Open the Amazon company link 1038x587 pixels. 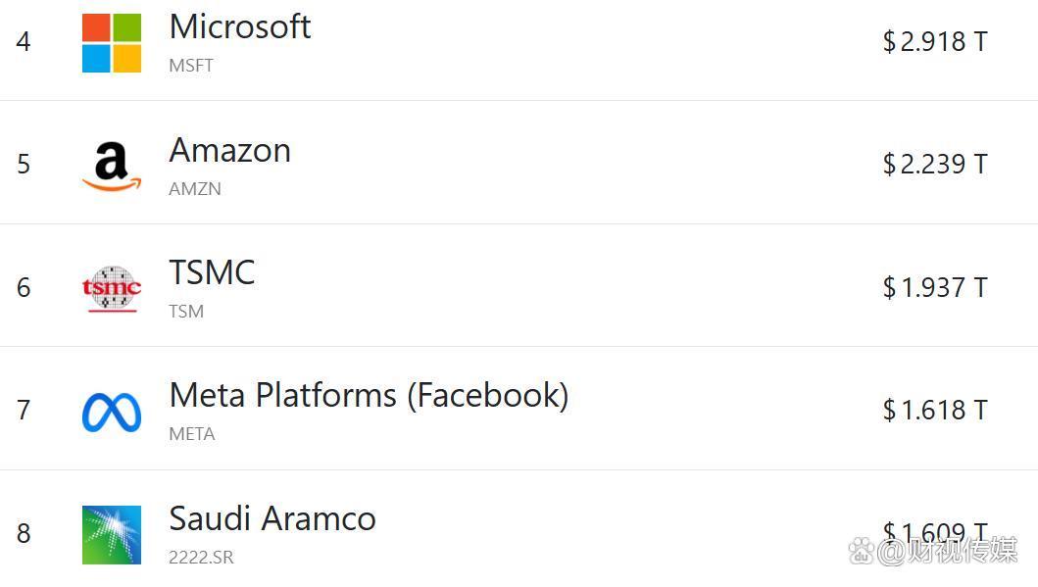click(x=229, y=150)
